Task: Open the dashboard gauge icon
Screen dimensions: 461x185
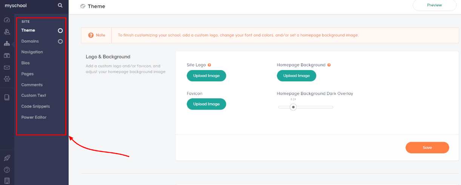Action: (x=7, y=20)
